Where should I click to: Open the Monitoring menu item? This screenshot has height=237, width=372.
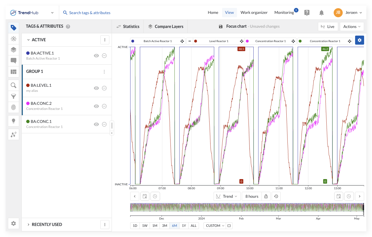(x=284, y=12)
